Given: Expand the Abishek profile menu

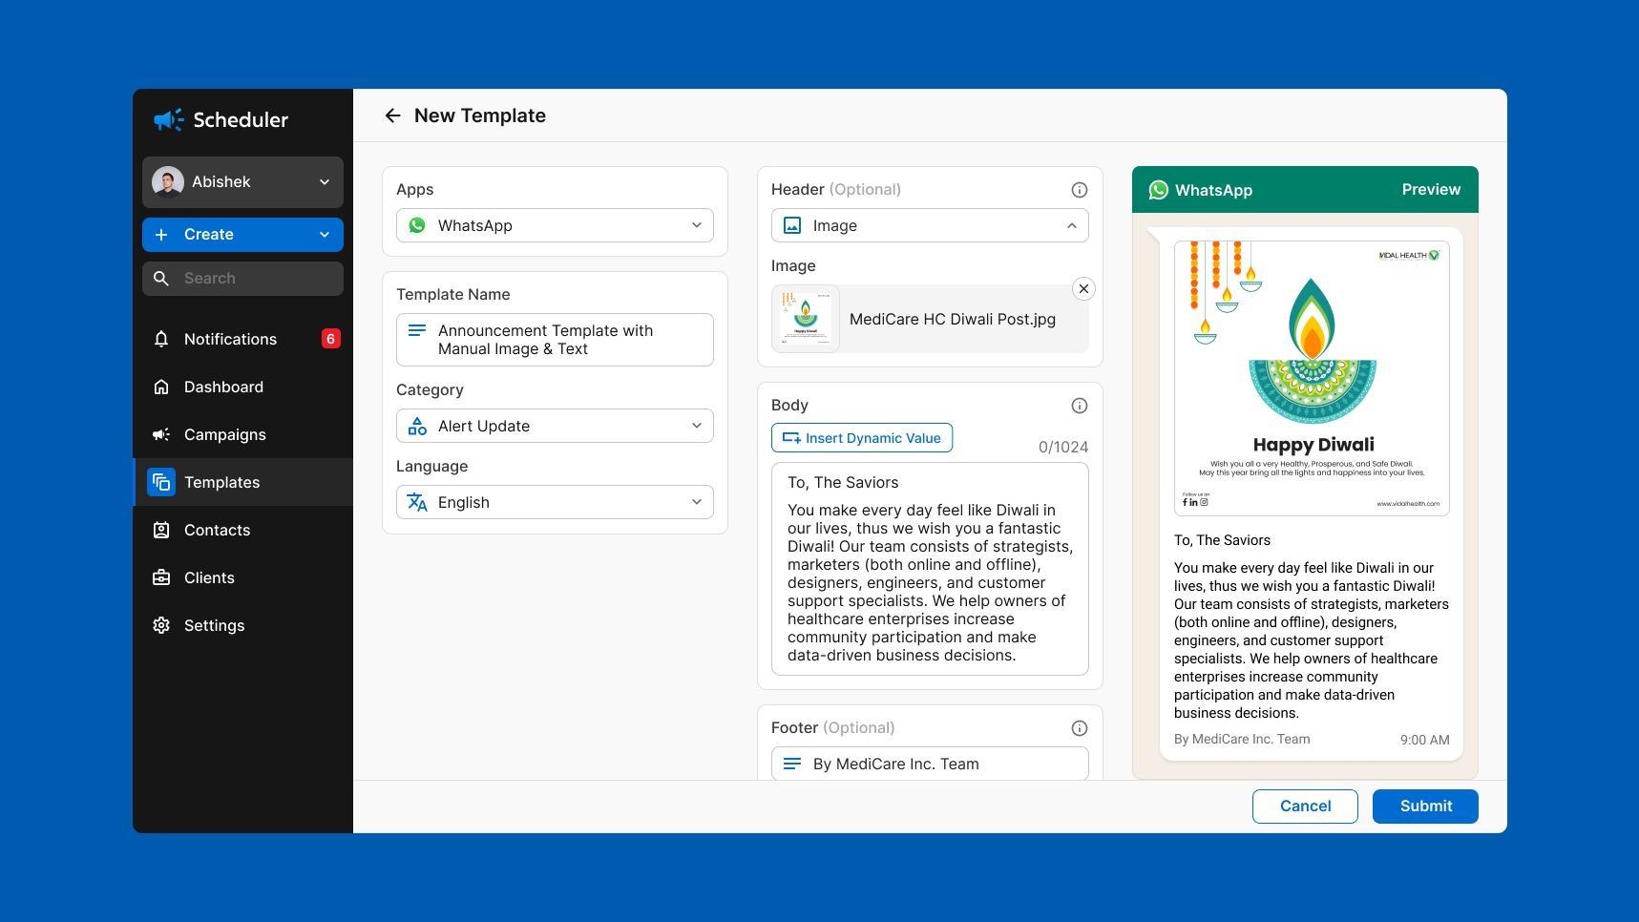Looking at the screenshot, I should tap(322, 181).
